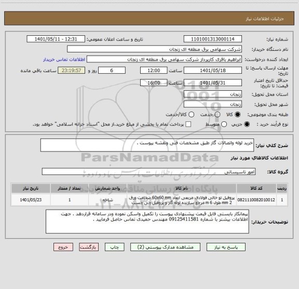Click the need number field 1101001313000114

213,39
